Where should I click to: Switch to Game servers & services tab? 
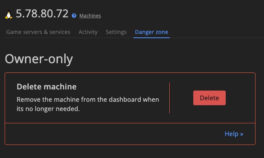pos(38,32)
